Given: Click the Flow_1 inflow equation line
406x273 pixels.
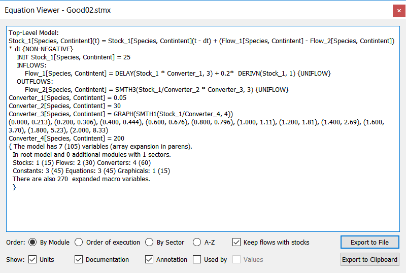Looking at the screenshot, I should pos(178,74).
